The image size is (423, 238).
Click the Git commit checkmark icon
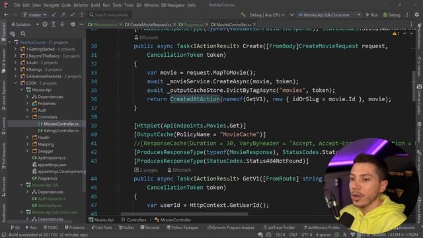tap(72, 15)
